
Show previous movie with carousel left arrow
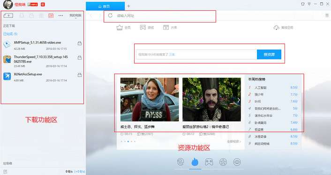tap(122, 100)
